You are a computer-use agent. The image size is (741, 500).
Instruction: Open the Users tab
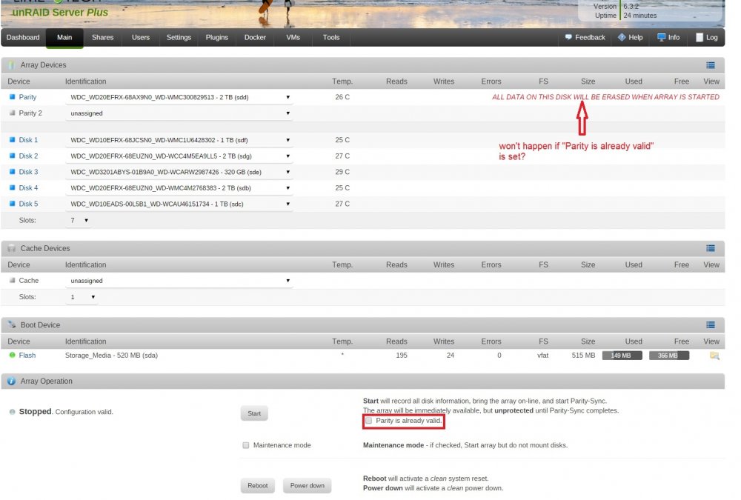pos(140,37)
